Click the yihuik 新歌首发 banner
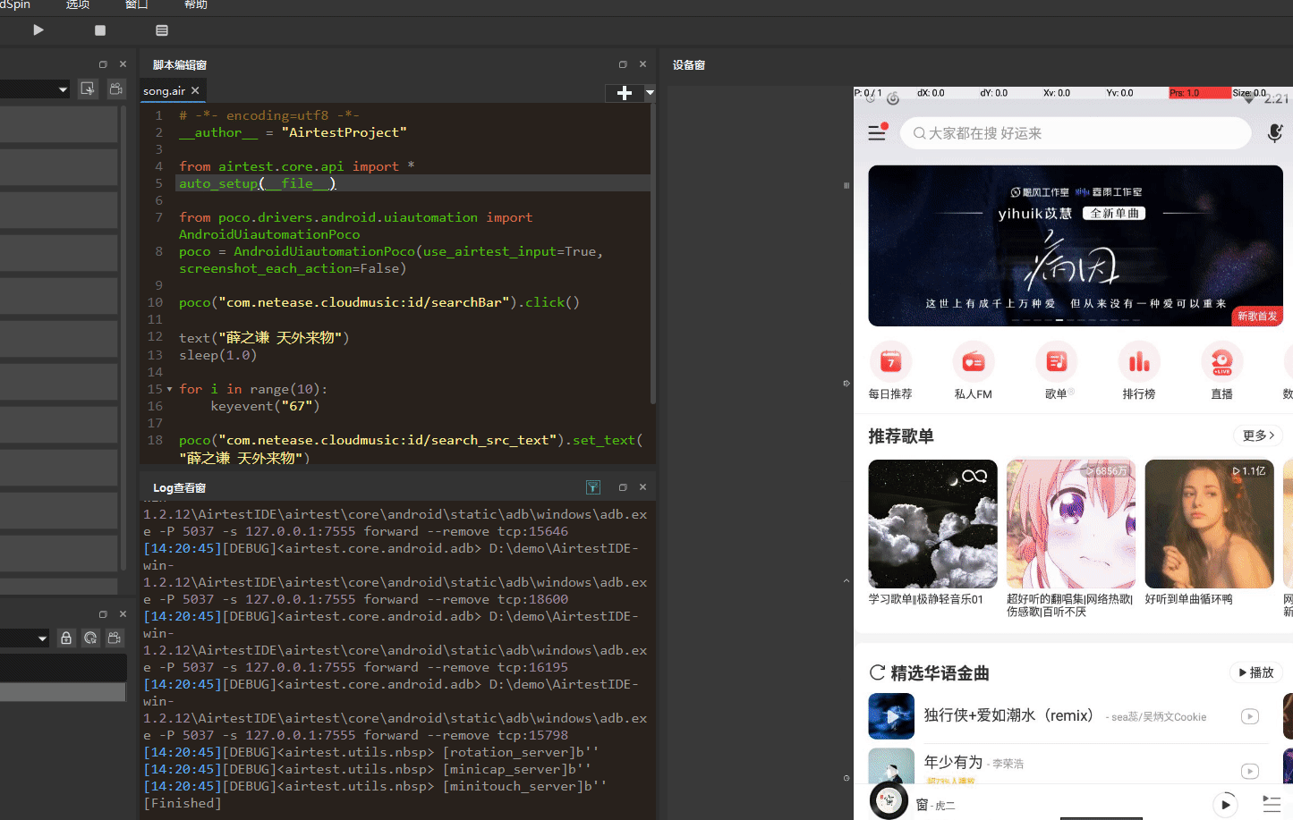The height and width of the screenshot is (820, 1293). coord(1076,246)
